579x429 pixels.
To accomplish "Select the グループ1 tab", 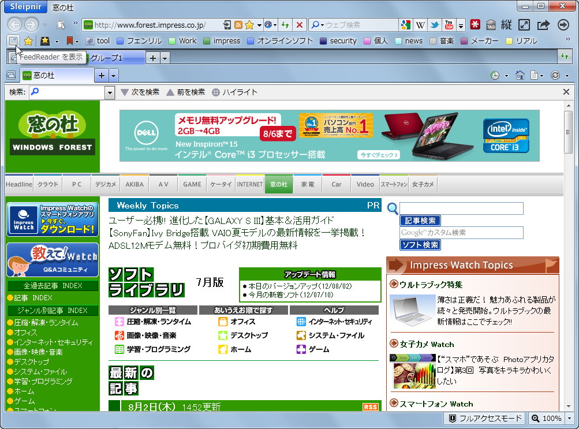I will pos(114,58).
